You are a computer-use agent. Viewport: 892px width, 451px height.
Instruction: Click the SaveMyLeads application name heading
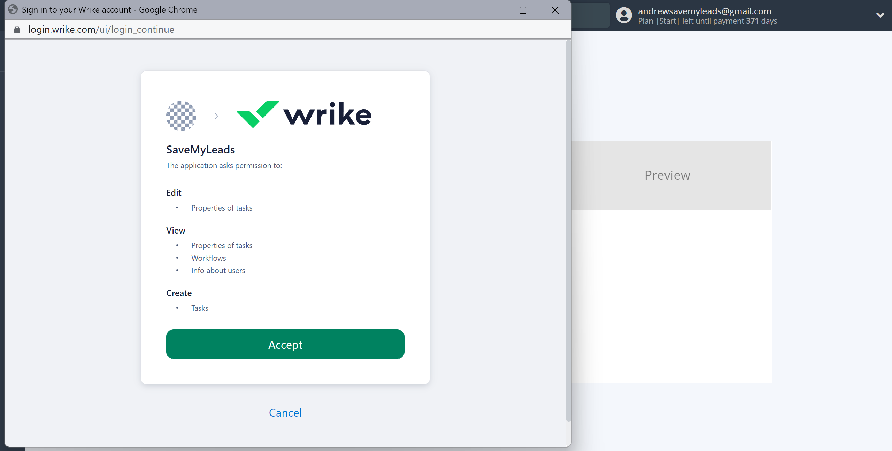tap(200, 150)
